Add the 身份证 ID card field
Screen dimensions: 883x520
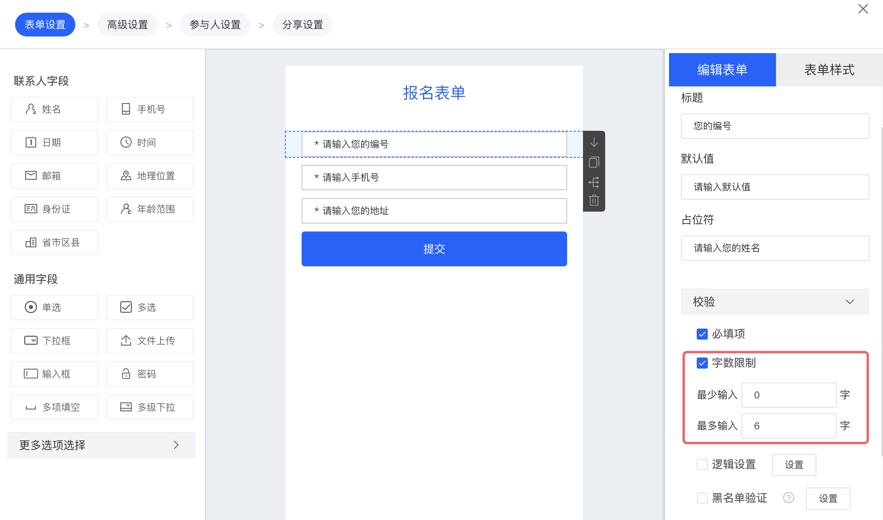55,209
